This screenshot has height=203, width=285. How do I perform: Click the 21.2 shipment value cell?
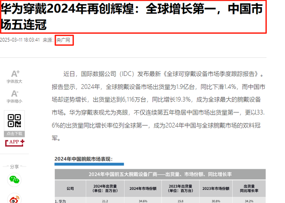click(105, 201)
